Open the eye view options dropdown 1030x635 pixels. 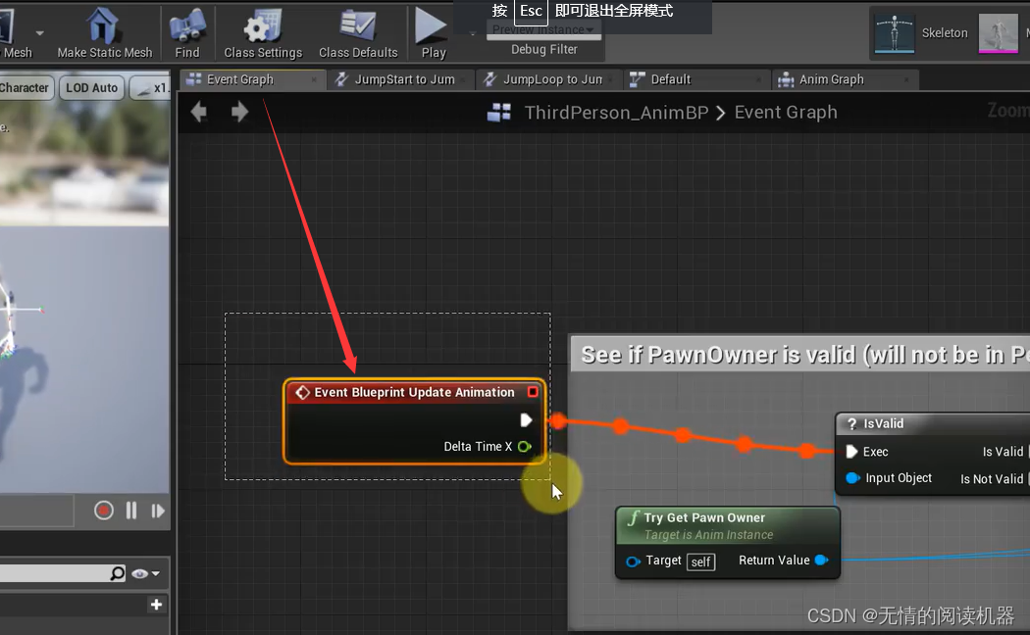pyautogui.click(x=146, y=574)
